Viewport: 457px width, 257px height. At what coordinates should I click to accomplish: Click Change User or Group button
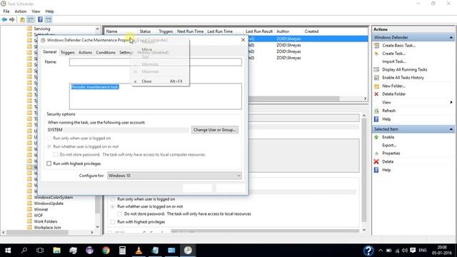coord(215,130)
